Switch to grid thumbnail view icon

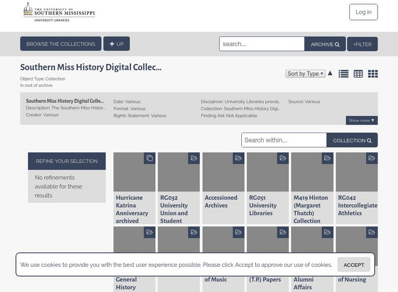[373, 73]
